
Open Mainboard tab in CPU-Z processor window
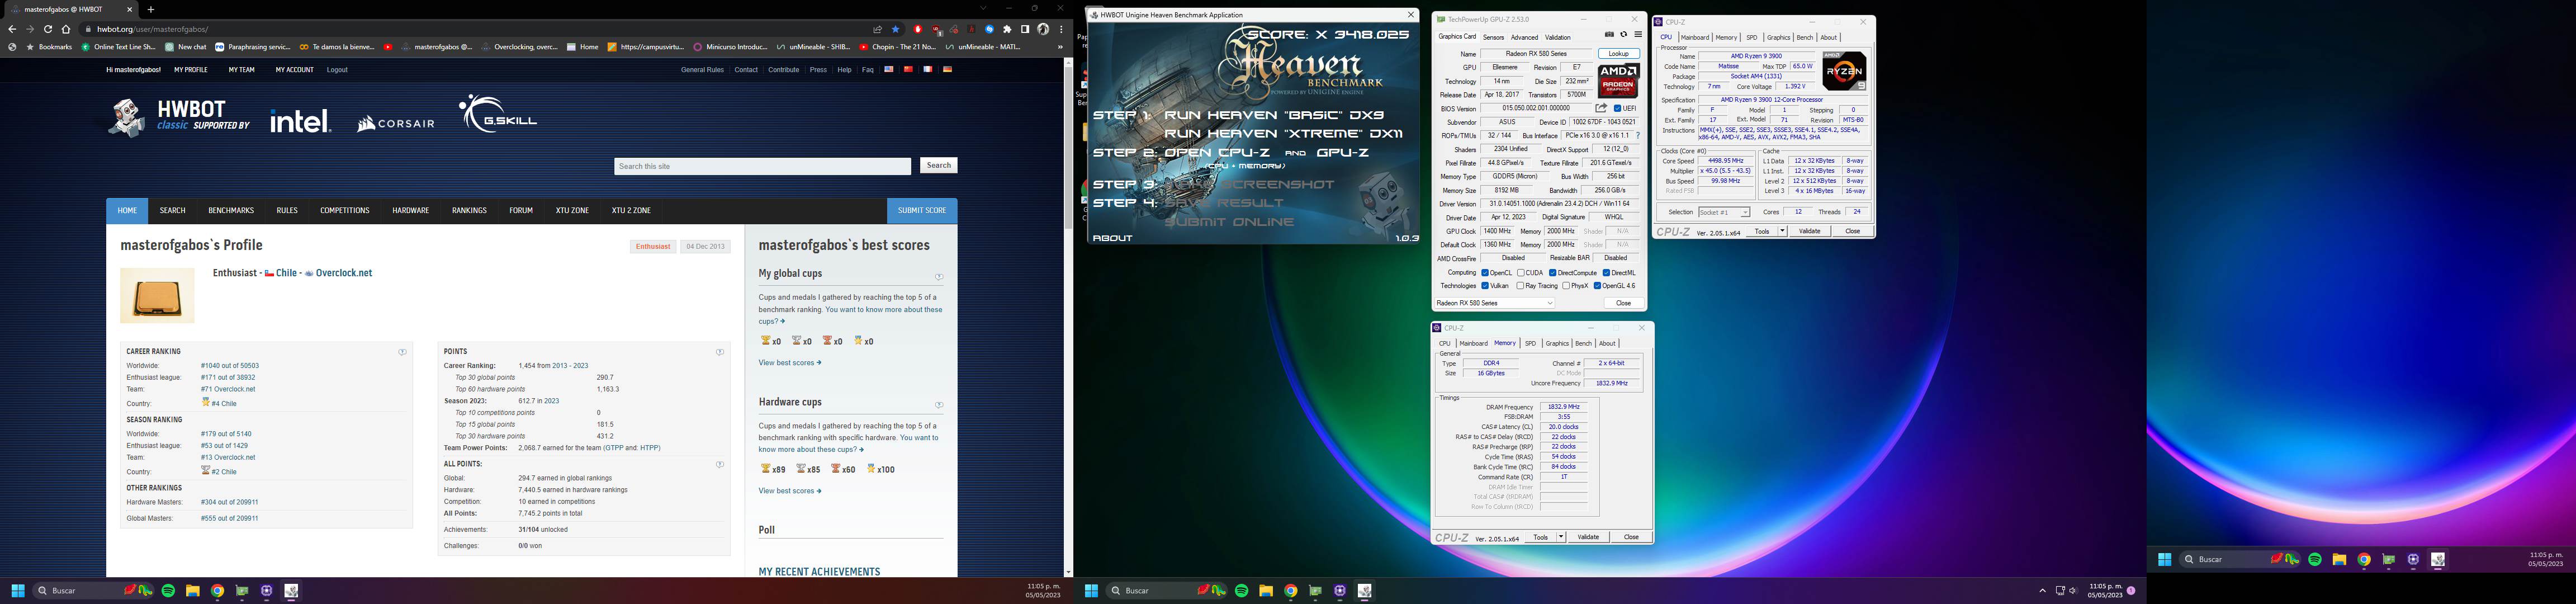(x=1695, y=37)
